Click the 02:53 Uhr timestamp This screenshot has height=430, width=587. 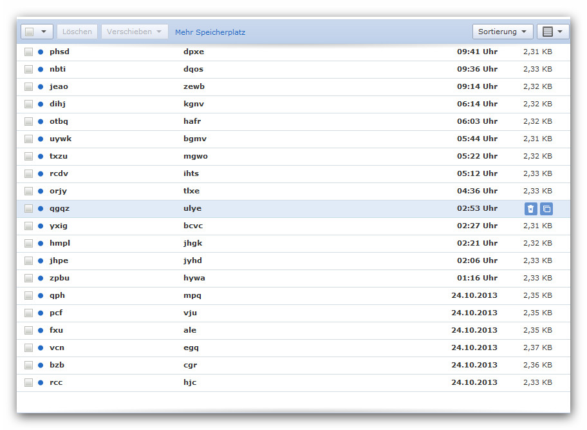click(x=477, y=208)
